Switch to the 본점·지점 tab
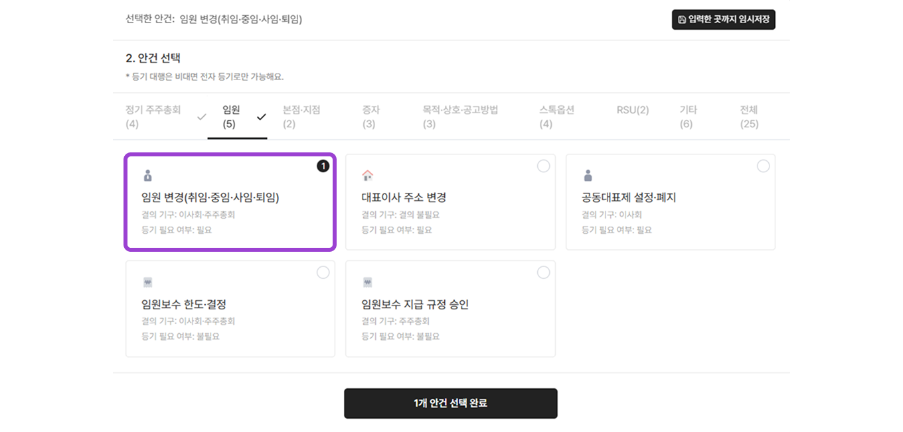903x432 pixels. [301, 117]
